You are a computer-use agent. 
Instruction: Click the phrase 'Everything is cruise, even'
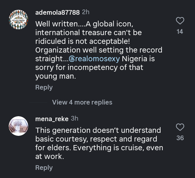[118, 148]
